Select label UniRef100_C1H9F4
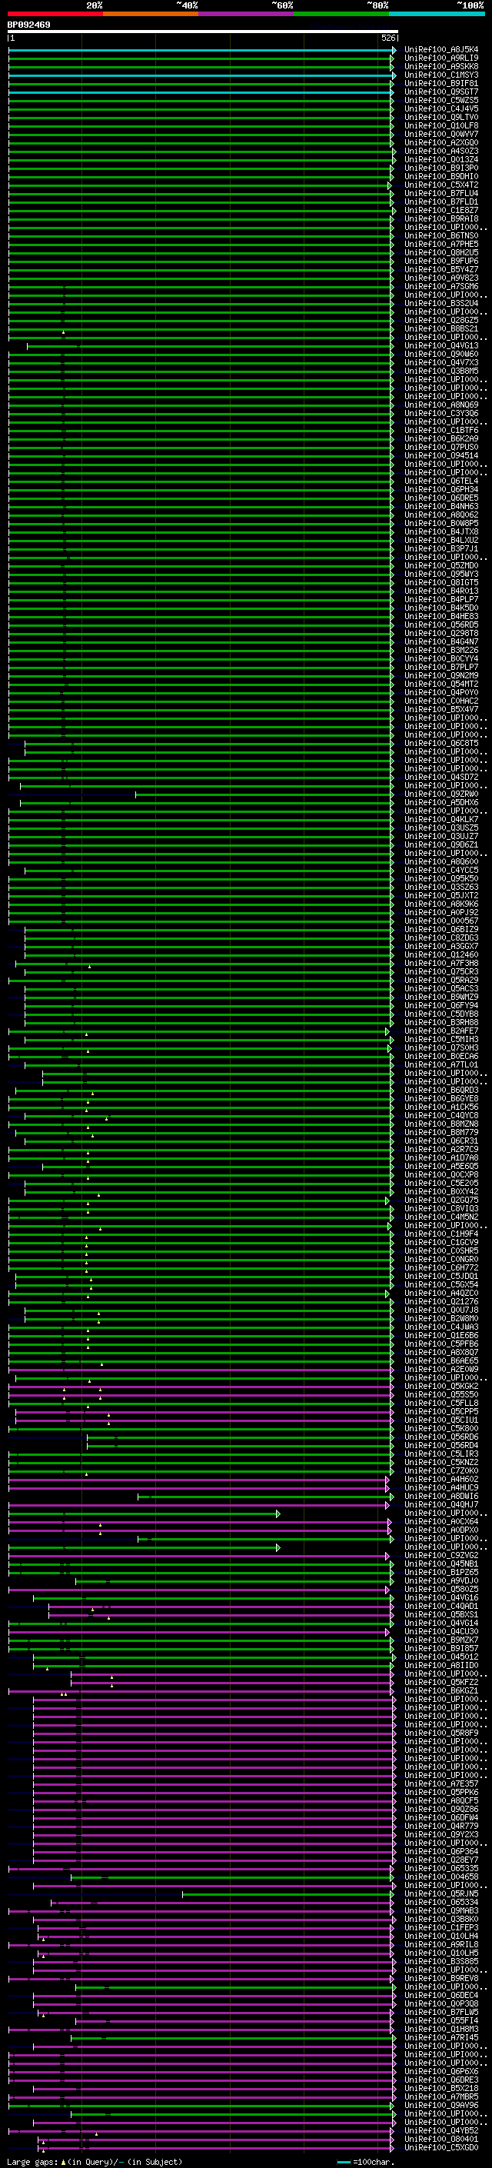This screenshot has height=2168, width=492. click(x=441, y=1234)
